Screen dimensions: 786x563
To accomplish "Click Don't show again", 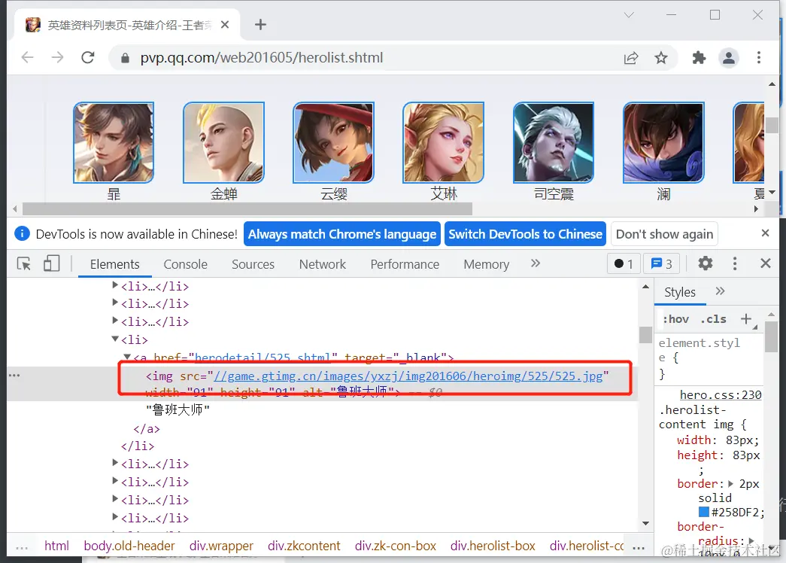I will [x=664, y=234].
